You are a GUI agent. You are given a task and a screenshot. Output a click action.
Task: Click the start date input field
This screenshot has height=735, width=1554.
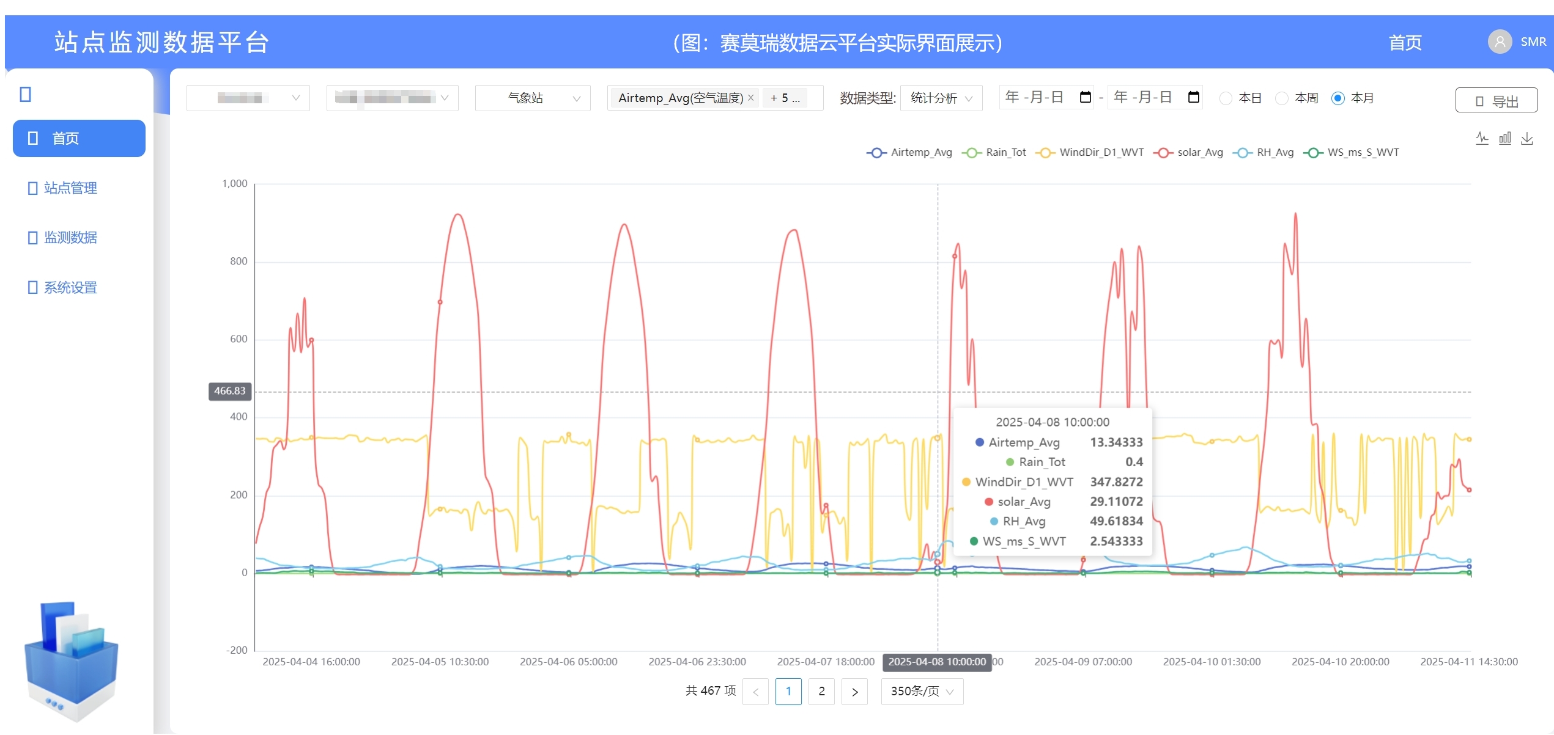click(x=1046, y=97)
